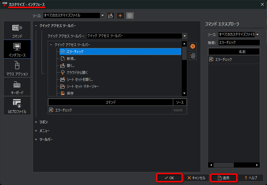
Task: Open the マウス アクション settings
Action: (17, 68)
